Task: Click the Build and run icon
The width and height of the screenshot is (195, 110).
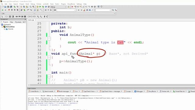Action: 43,7
